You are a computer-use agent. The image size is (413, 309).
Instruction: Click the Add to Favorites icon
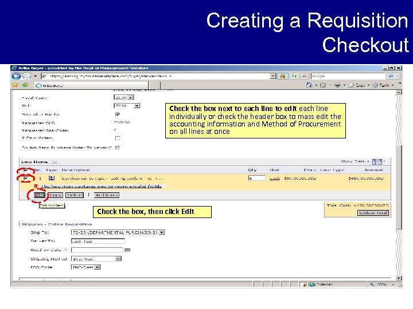pos(25,85)
